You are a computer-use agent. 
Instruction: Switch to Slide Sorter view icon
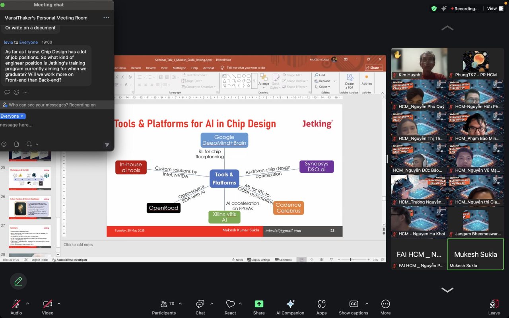(312, 260)
